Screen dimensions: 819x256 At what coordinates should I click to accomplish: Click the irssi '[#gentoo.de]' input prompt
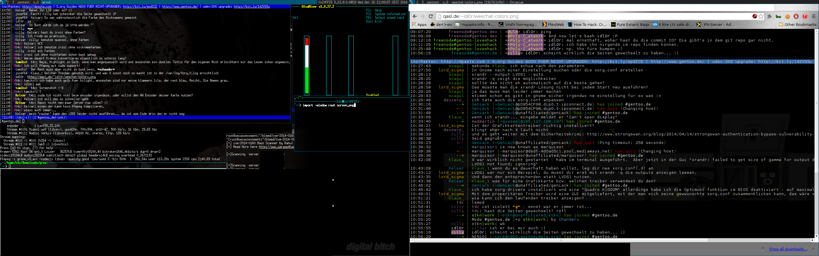point(11,121)
